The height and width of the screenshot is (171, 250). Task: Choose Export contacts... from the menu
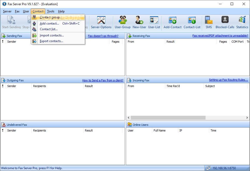click(58, 41)
